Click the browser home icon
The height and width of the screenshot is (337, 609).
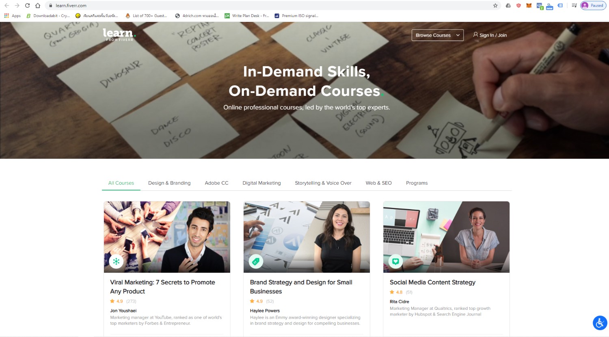38,6
